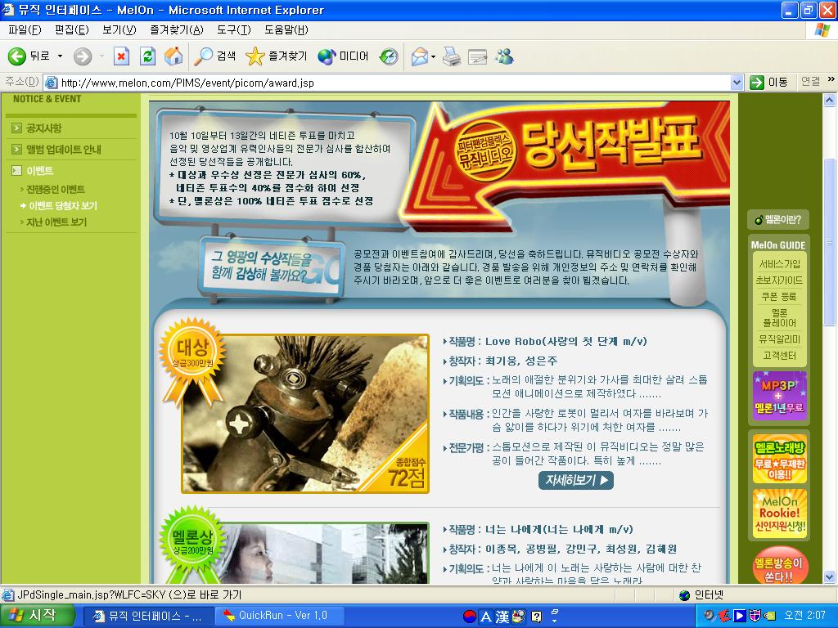This screenshot has height=628, width=838.
Task: Click the MelOn Rookie 신인지원신청 banner
Action: (x=779, y=514)
